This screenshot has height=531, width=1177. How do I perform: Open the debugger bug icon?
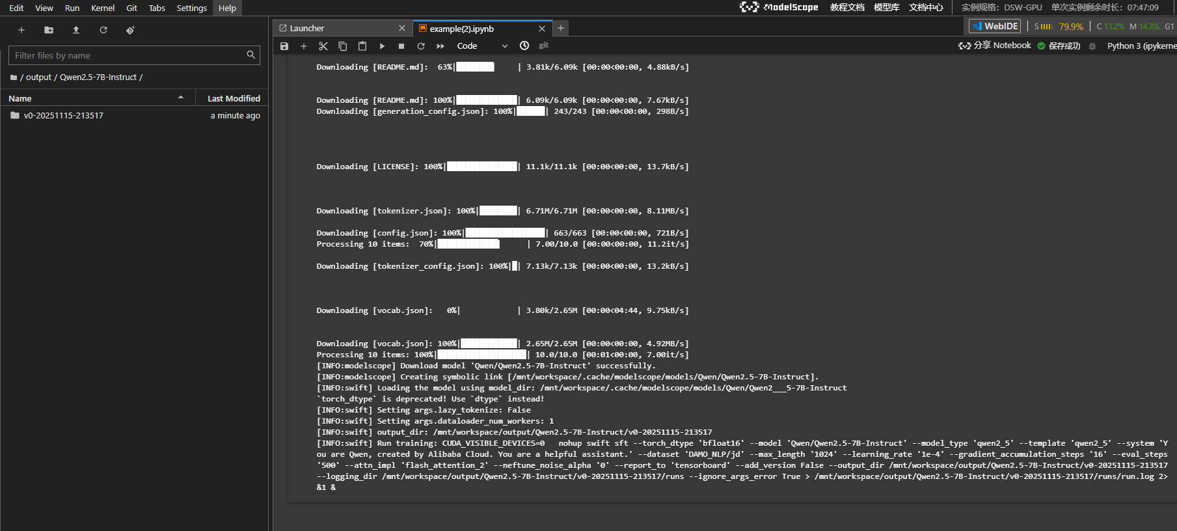pos(1092,46)
